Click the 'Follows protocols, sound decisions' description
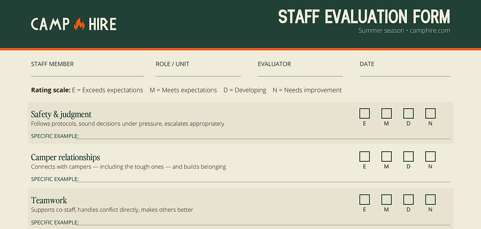 coord(128,124)
